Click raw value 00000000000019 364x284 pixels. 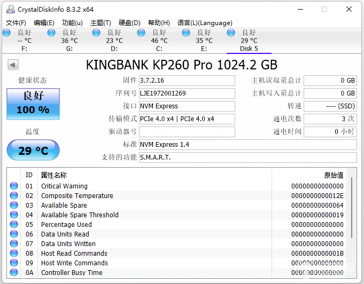coord(317,215)
